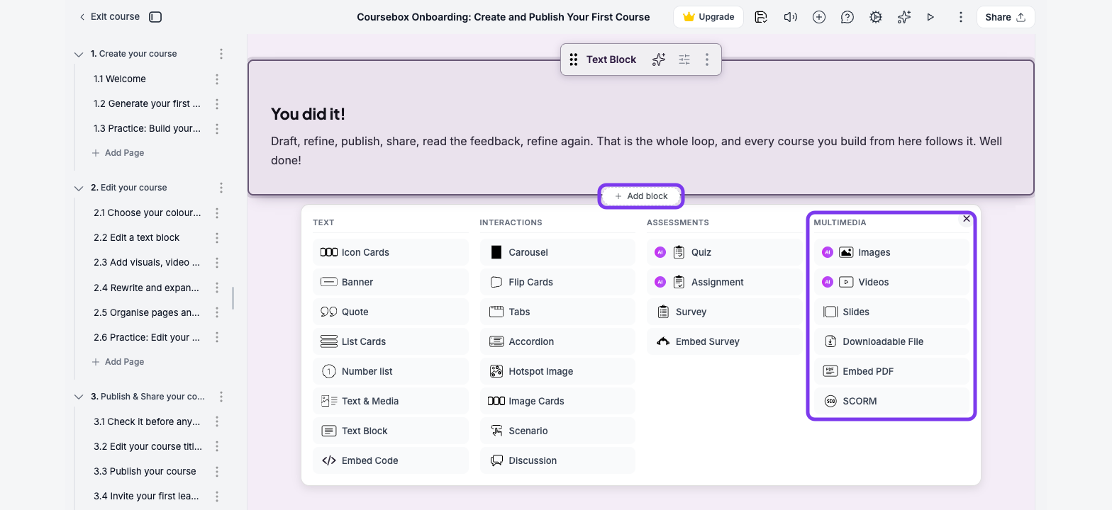Insert a Scenario interaction block
This screenshot has width=1112, height=510.
point(557,431)
